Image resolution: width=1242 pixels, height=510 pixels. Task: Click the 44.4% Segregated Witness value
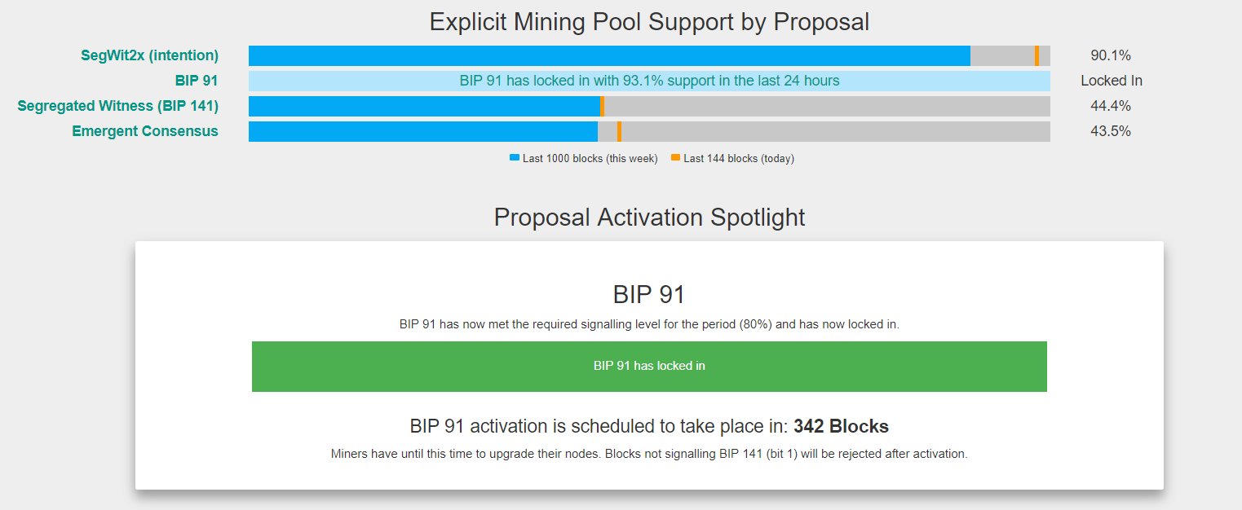1111,106
